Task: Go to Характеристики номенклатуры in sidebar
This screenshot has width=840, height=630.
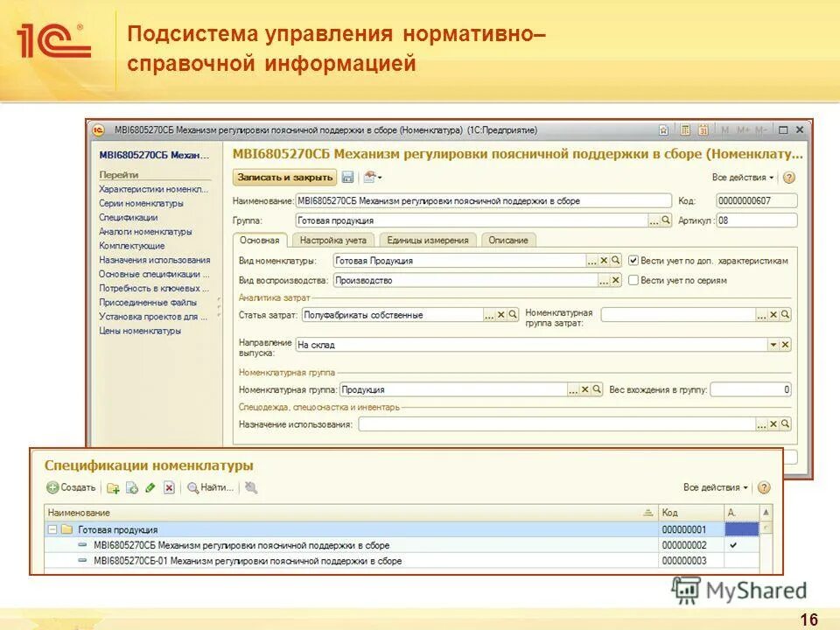Action: pyautogui.click(x=153, y=189)
